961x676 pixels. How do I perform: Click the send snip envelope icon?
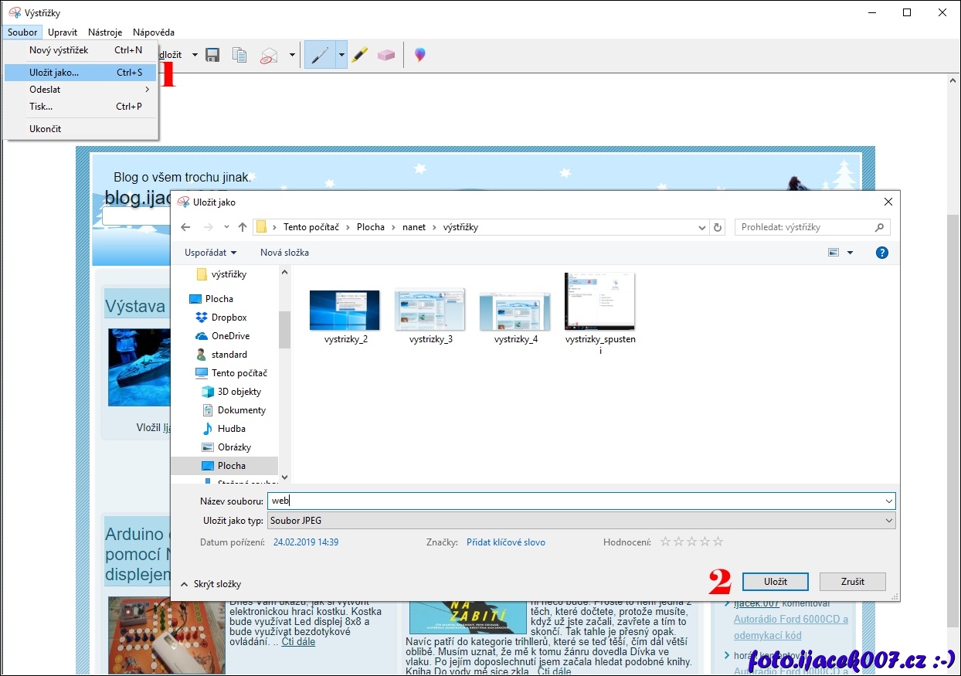pyautogui.click(x=268, y=55)
